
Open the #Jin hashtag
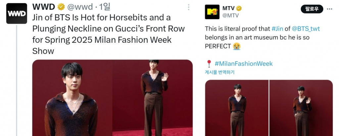point(277,29)
